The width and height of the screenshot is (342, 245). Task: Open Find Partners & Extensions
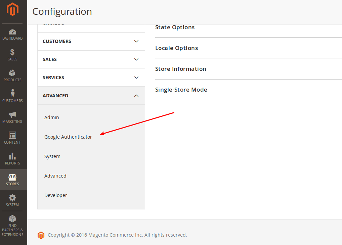[12, 226]
